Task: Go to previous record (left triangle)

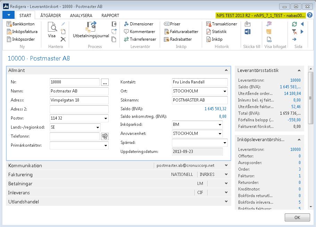Action: (x=302, y=24)
